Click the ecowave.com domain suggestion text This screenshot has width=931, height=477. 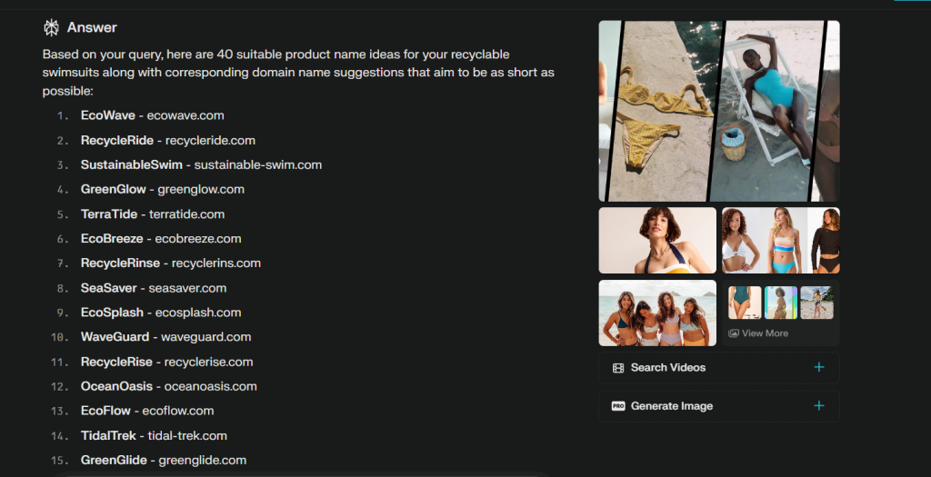(185, 115)
